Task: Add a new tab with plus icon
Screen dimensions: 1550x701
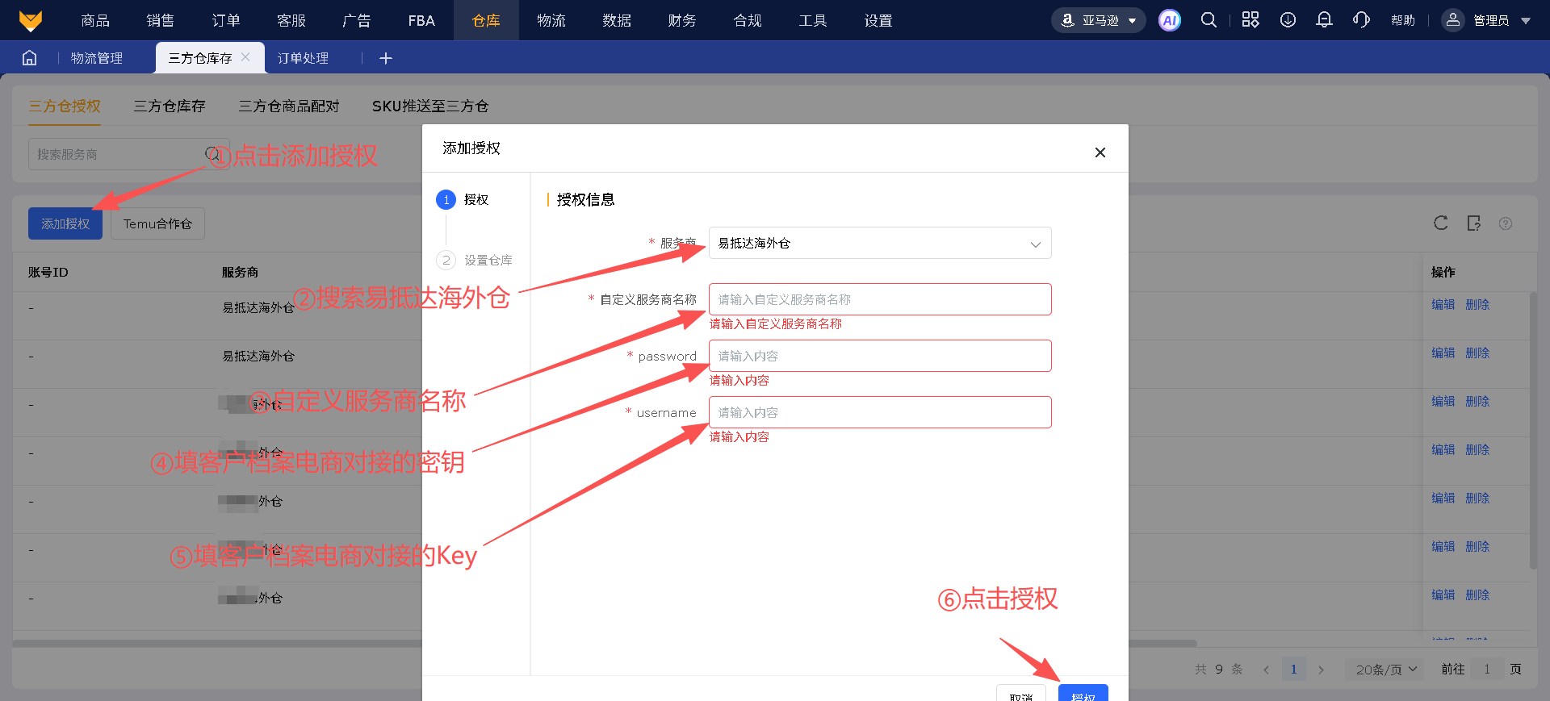Action: click(386, 58)
